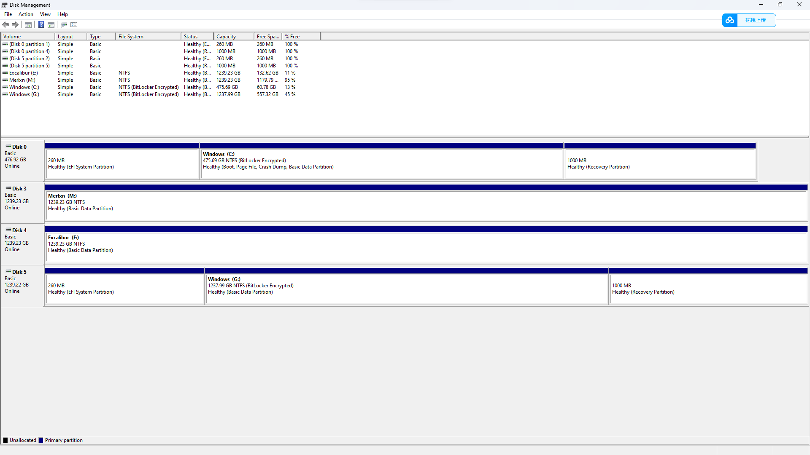Click the Primary partition legend color swatch
This screenshot has width=810, height=455.
pyautogui.click(x=41, y=440)
